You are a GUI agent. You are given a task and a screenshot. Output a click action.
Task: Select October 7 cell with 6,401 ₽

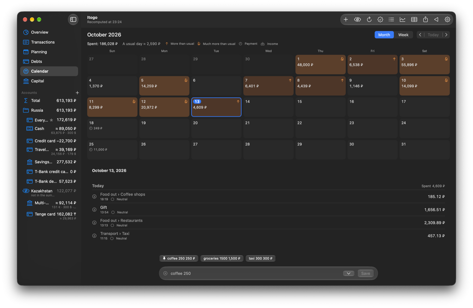click(268, 86)
